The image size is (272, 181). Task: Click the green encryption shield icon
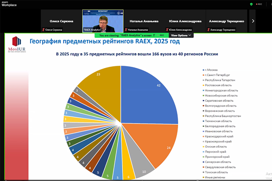251,4
